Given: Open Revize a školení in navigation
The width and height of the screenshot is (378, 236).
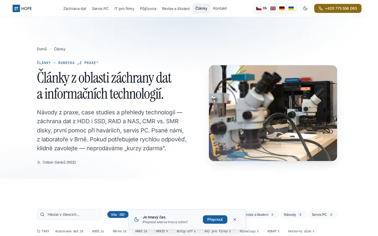Looking at the screenshot, I should coord(176,8).
